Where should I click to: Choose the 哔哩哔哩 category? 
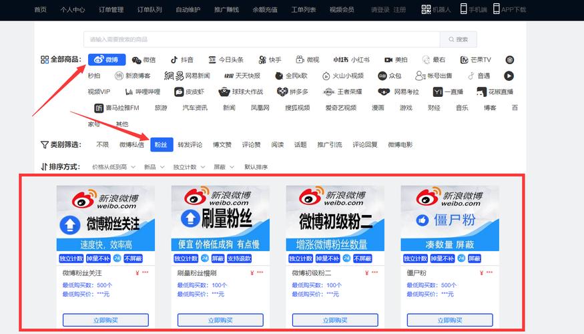tap(143, 92)
